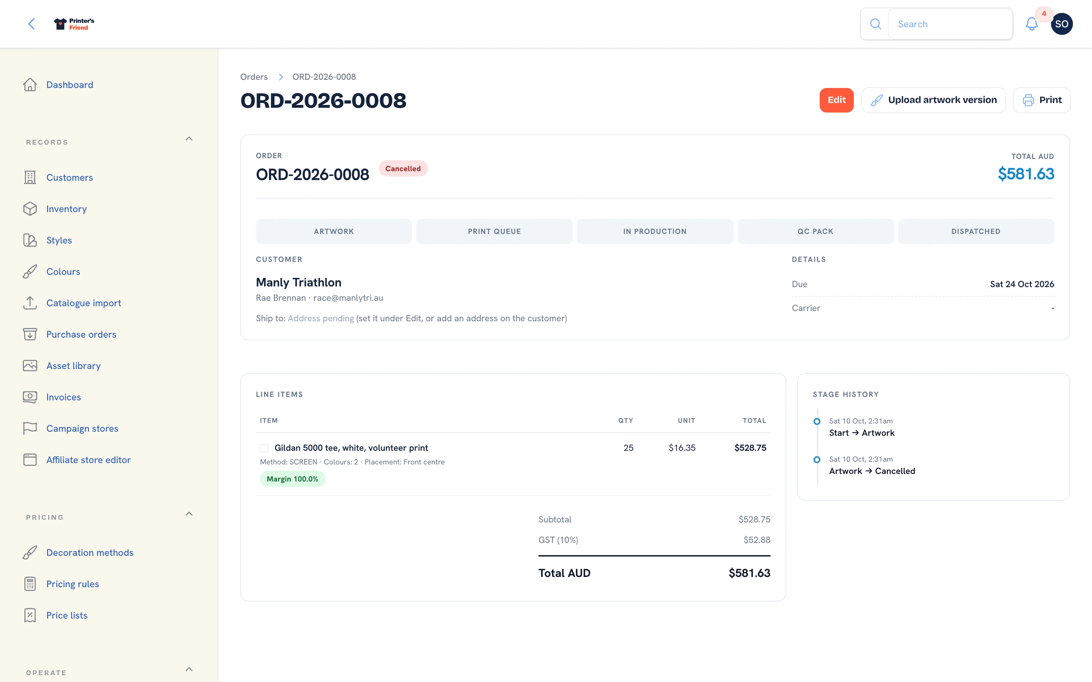Click the Sat 24 Oct 2026 due date

click(x=1022, y=284)
